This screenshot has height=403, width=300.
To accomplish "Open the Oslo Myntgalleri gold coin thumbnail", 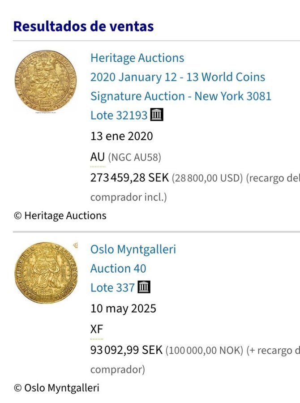I will point(45,272).
